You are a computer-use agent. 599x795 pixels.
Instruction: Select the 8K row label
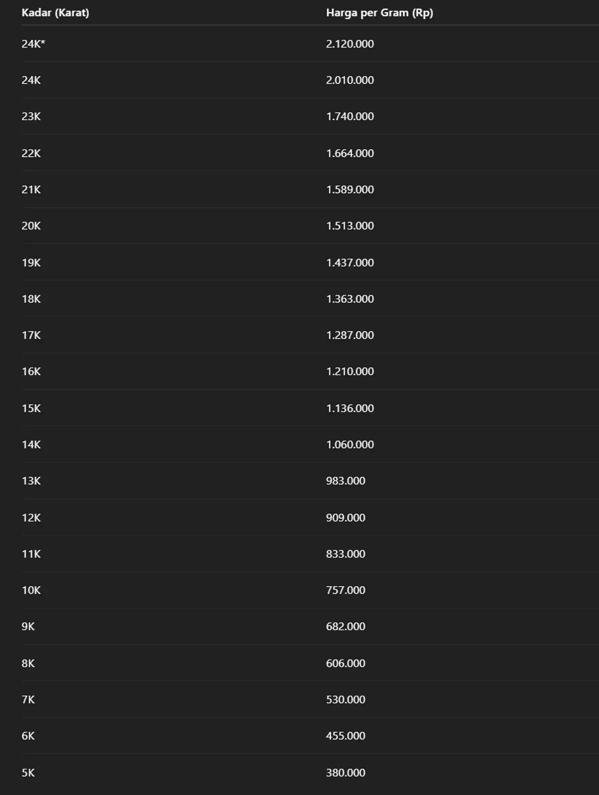(28, 664)
